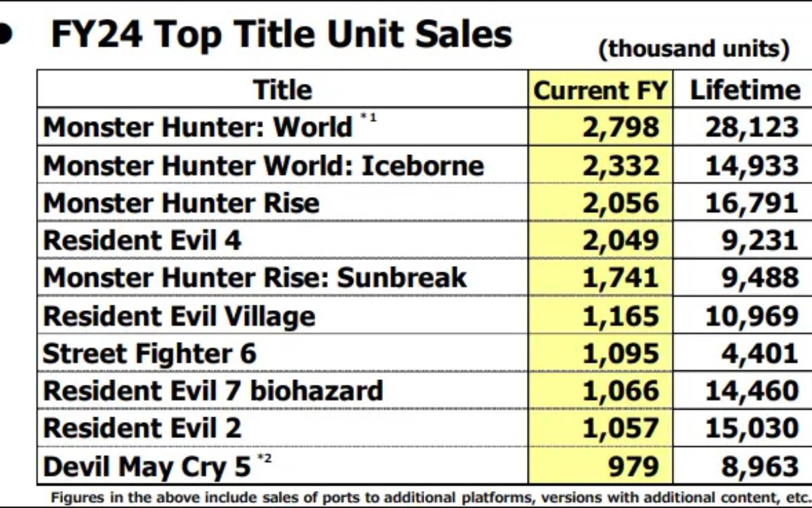
Task: Click the yellow 2,798 Current FY cell
Action: [600, 127]
